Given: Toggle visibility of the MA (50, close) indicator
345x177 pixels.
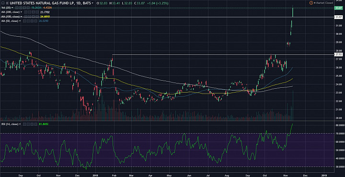Looking at the screenshot, I should 24,21.
